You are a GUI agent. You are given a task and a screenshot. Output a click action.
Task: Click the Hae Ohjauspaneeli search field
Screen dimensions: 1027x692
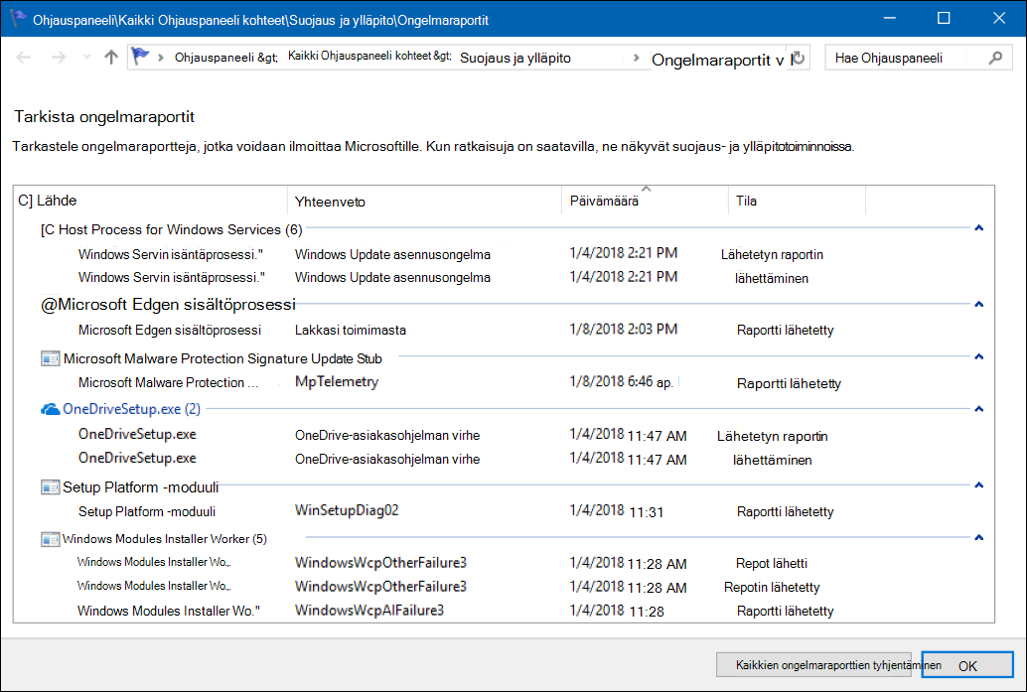point(907,58)
